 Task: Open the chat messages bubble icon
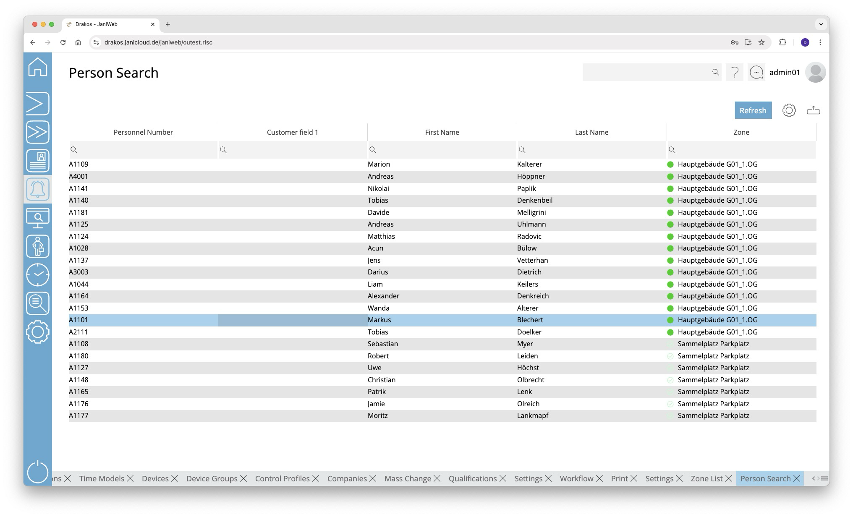click(x=756, y=73)
